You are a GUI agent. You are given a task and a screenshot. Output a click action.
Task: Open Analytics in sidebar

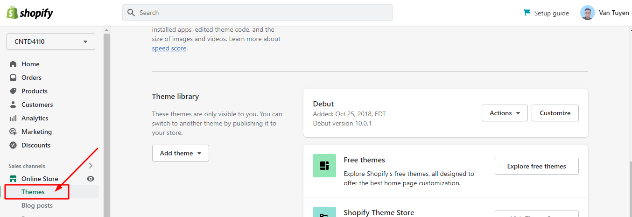click(x=35, y=118)
